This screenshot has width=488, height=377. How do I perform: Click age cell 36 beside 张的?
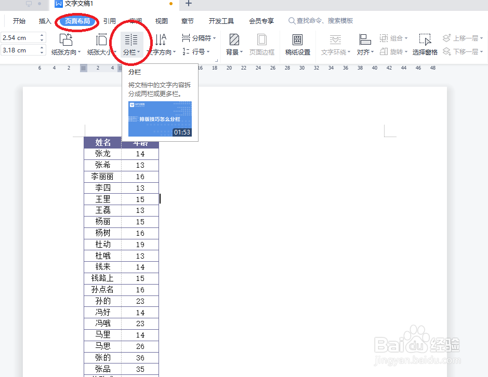140,358
